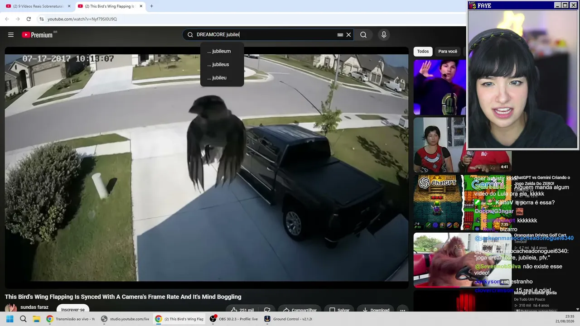Close the 'This Bird's Wing Flapping' tab
The width and height of the screenshot is (580, 326).
click(x=141, y=6)
